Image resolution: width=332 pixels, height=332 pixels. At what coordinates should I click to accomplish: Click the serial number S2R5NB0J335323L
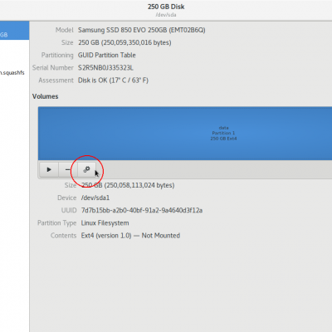[x=105, y=68]
